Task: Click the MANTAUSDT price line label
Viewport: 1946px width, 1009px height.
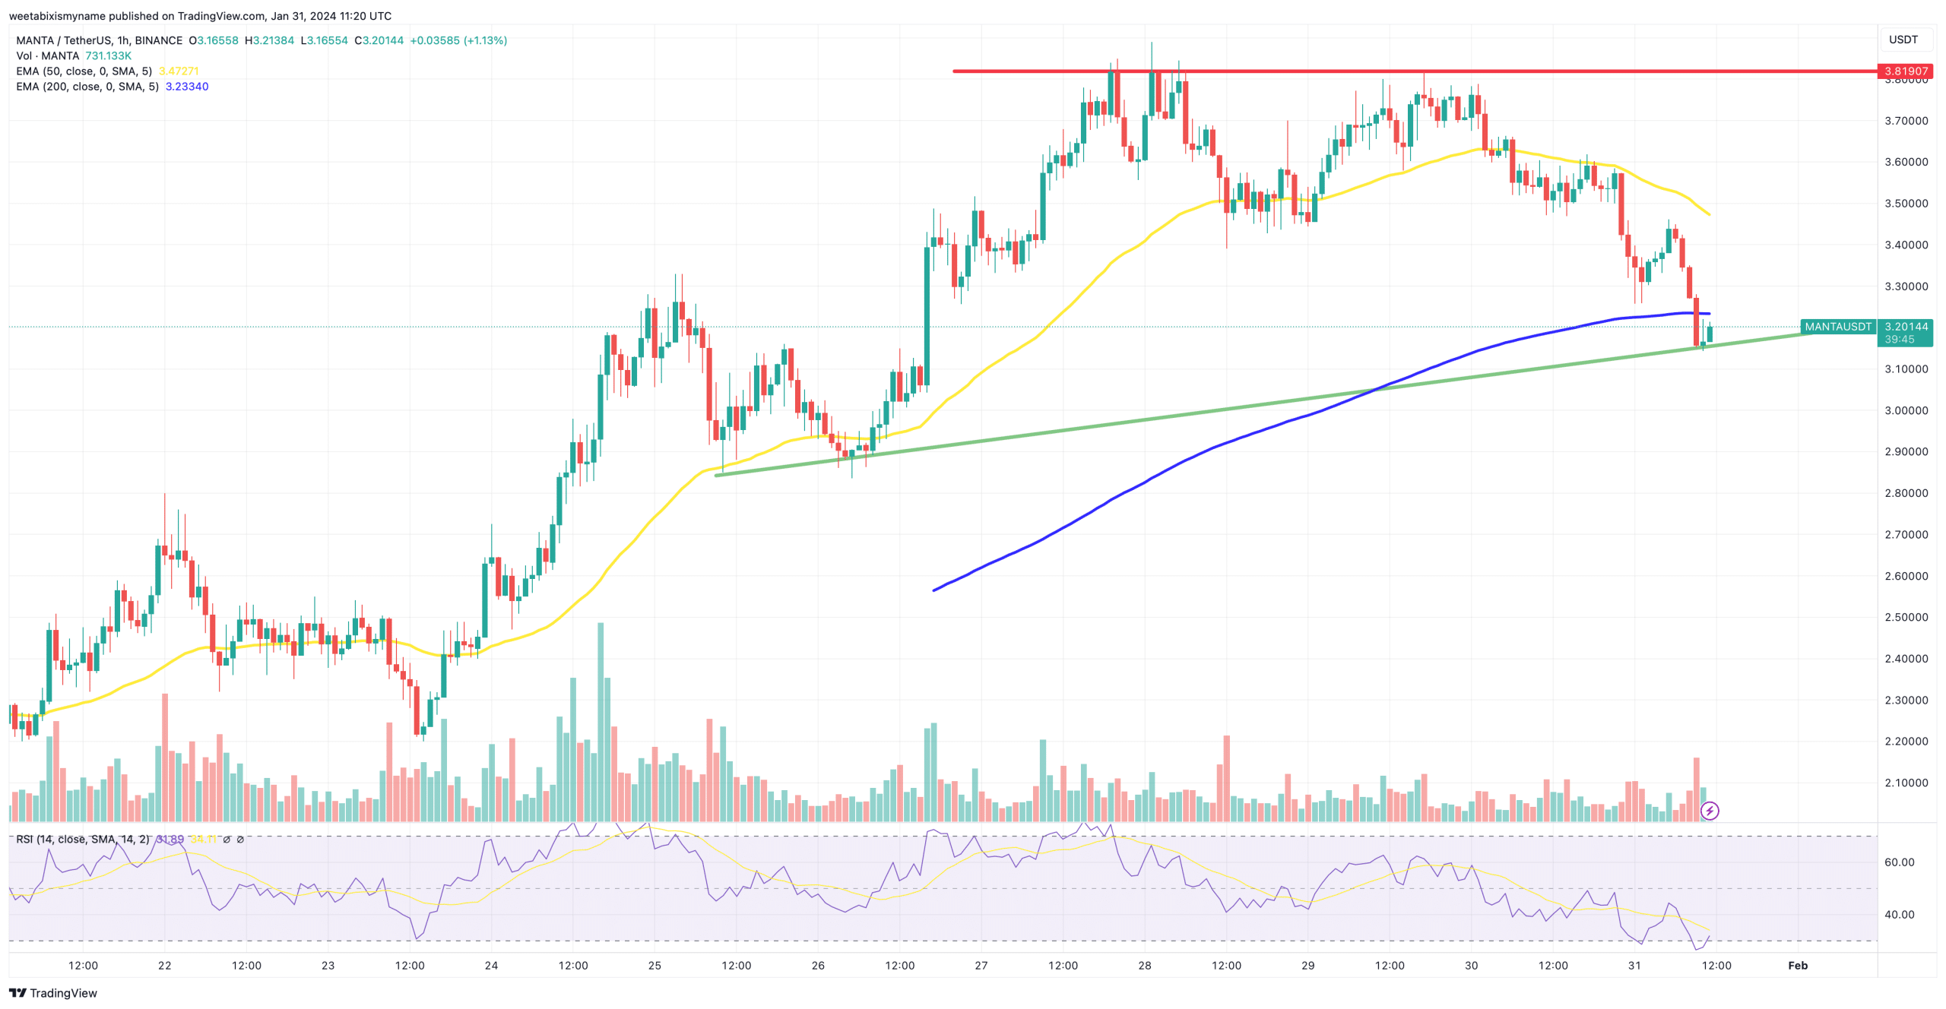Action: pos(1838,327)
